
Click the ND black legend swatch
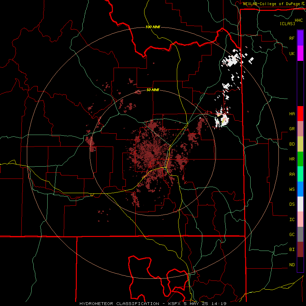tap(300, 265)
